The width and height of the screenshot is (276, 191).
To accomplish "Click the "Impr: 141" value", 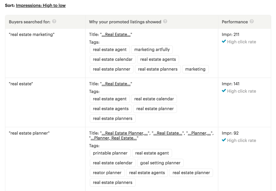I will 231,84.
